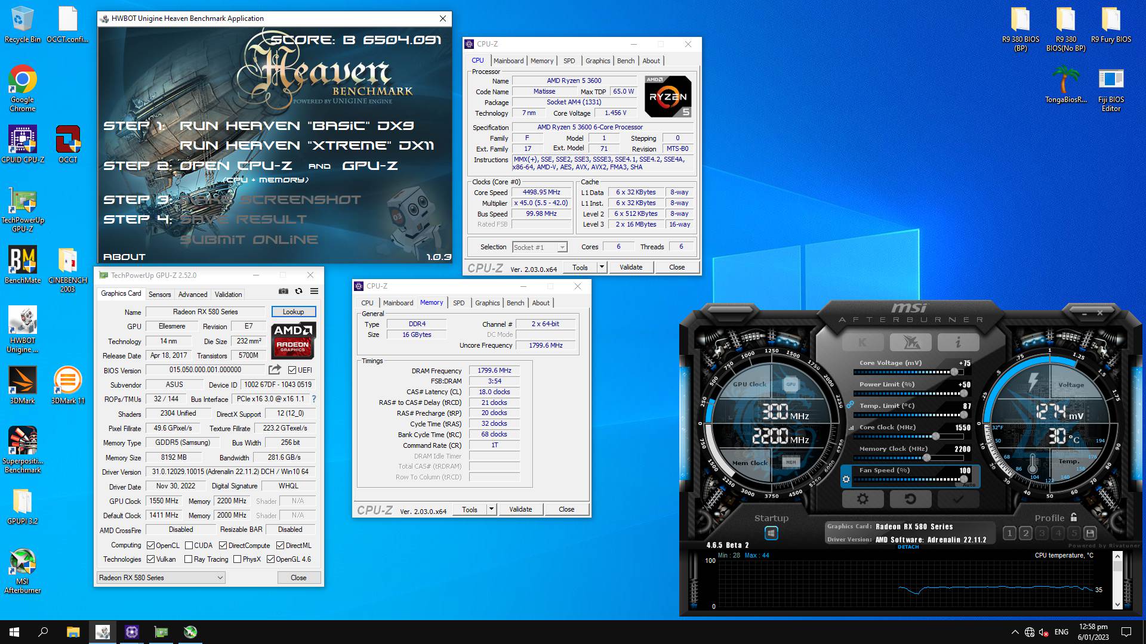
Task: Toggle PhysX checkbox in GPU-Z
Action: point(238,559)
